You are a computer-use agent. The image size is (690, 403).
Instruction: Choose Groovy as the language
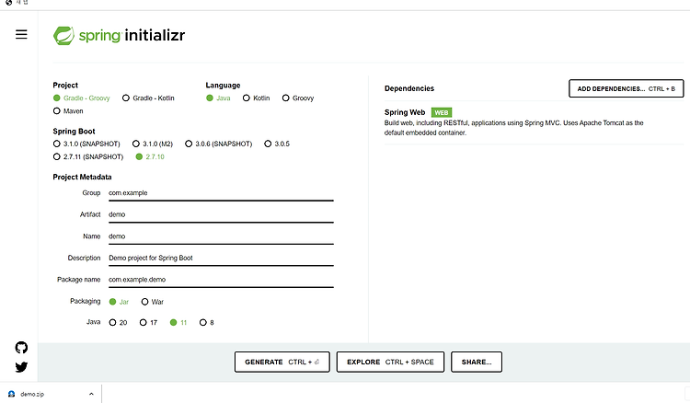(298, 98)
